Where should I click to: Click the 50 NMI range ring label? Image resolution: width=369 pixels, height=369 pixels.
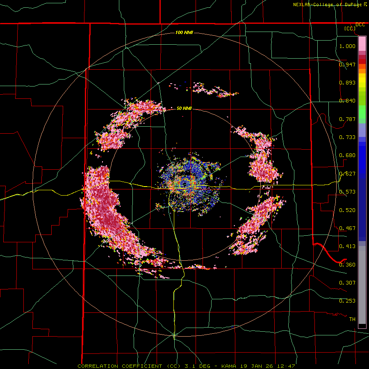(184, 108)
